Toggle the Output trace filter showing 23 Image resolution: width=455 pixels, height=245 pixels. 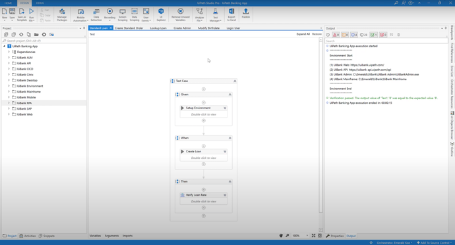[363, 35]
